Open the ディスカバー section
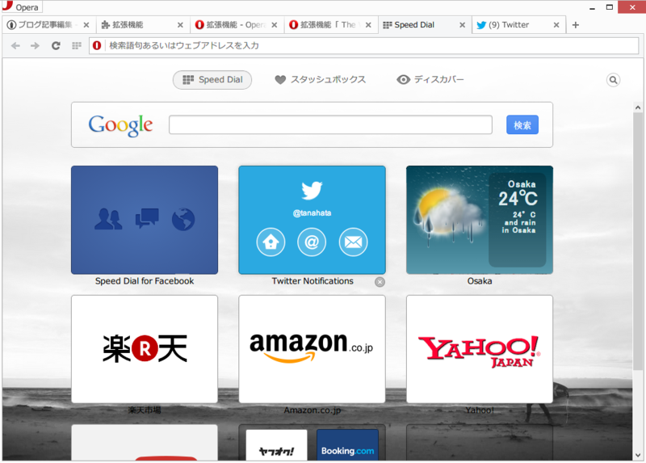This screenshot has height=463, width=646. point(430,79)
